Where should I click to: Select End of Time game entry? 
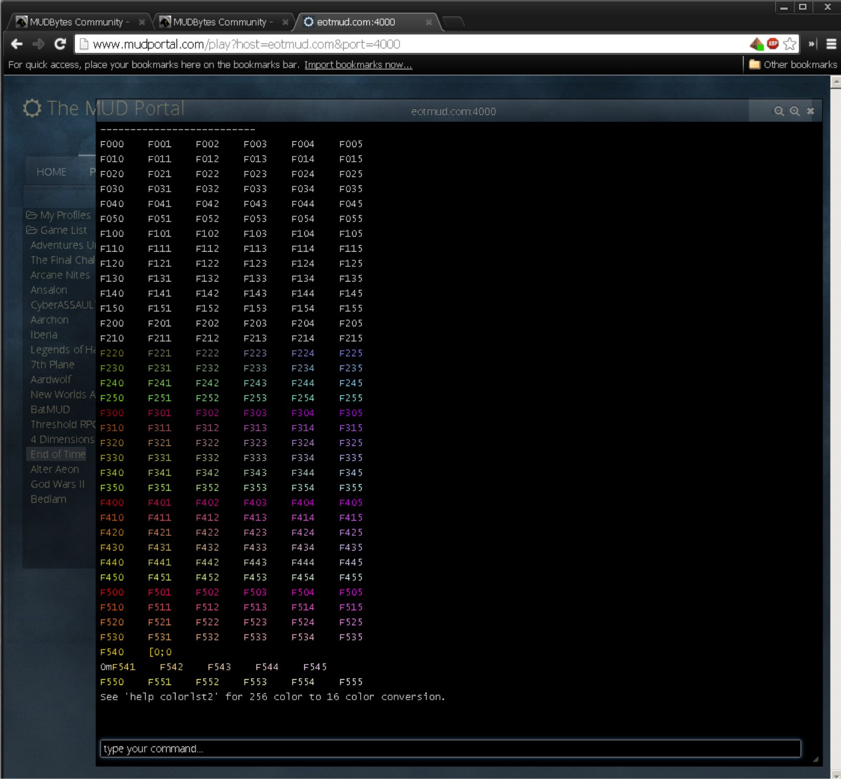coord(57,454)
